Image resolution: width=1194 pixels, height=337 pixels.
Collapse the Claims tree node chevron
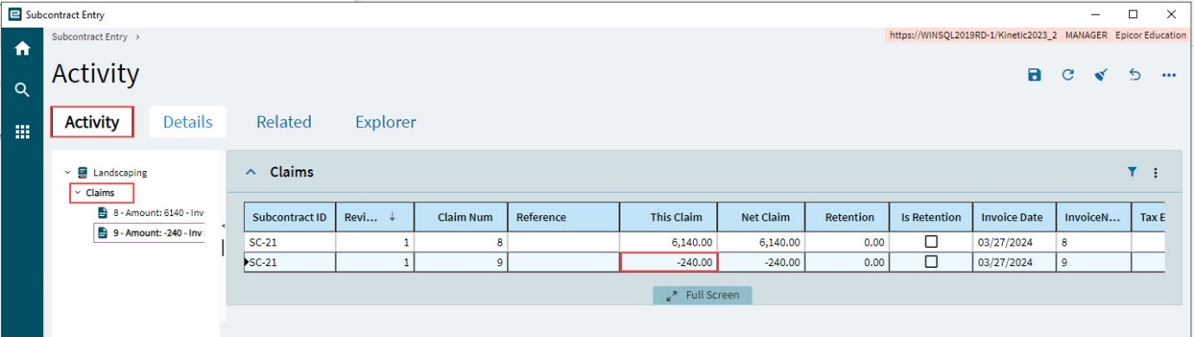pyautogui.click(x=77, y=193)
